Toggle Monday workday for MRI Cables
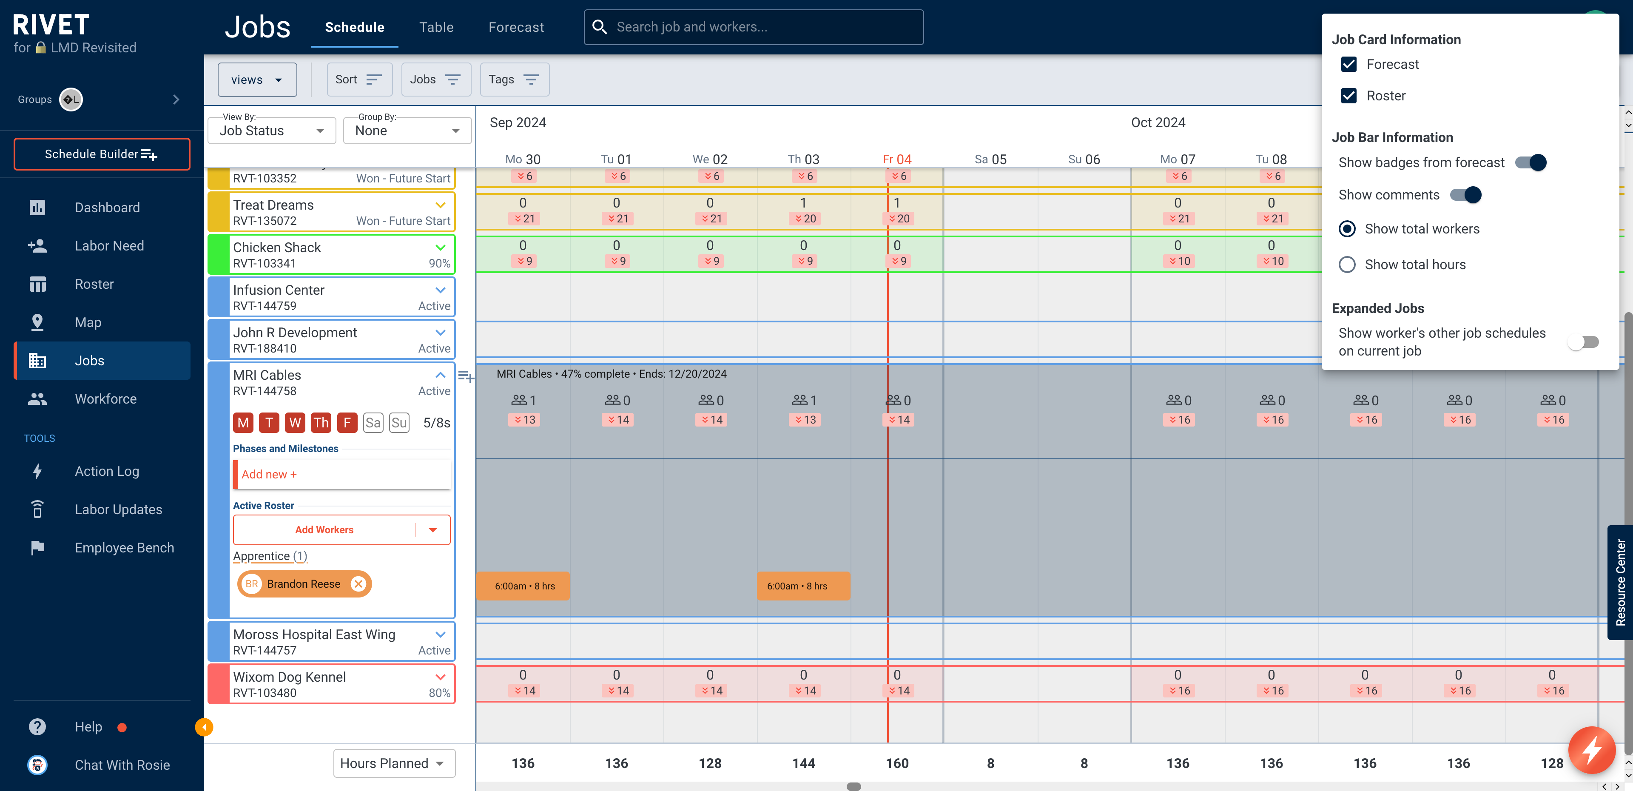 [x=243, y=423]
